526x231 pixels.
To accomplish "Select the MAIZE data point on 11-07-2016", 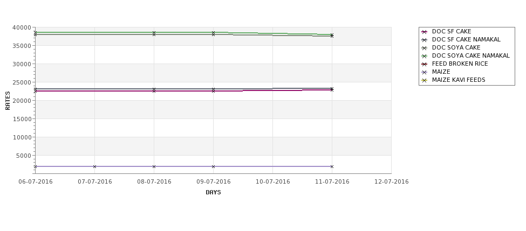I will click(x=332, y=167).
